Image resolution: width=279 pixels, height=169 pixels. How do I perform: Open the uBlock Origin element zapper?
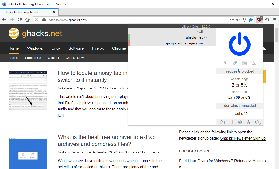[225, 63]
